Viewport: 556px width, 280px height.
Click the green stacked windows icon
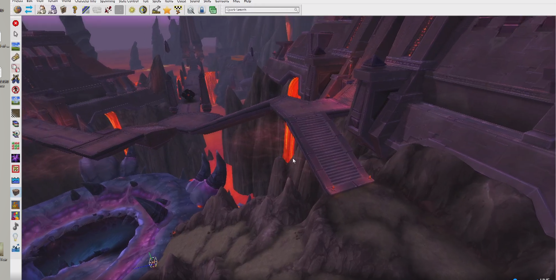(213, 10)
